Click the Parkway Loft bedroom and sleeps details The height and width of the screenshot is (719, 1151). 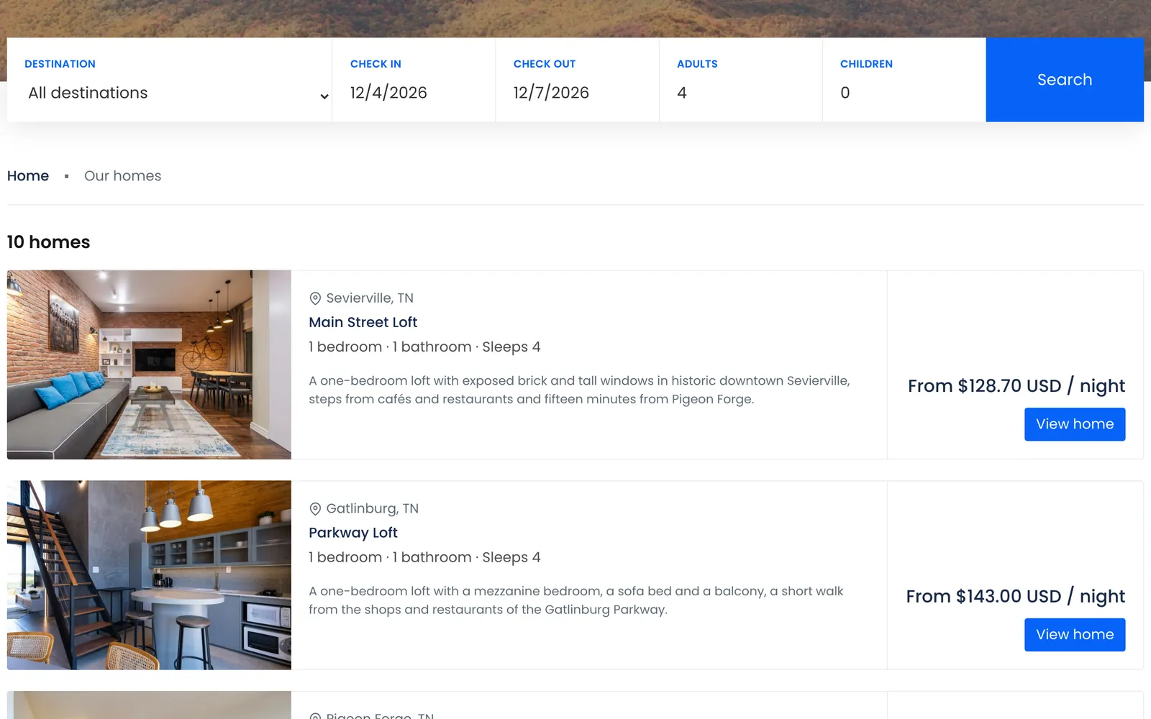click(x=424, y=558)
